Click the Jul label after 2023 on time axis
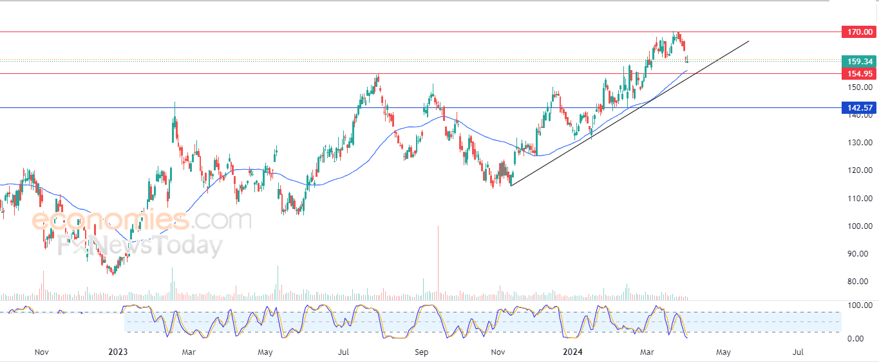Image resolution: width=879 pixels, height=362 pixels. tap(343, 352)
